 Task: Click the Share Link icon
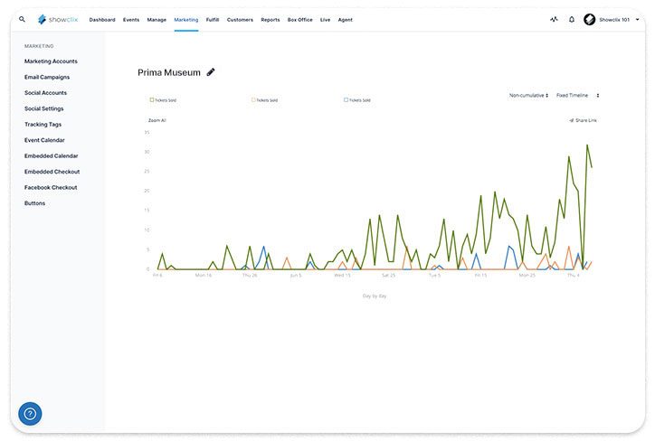click(x=572, y=120)
